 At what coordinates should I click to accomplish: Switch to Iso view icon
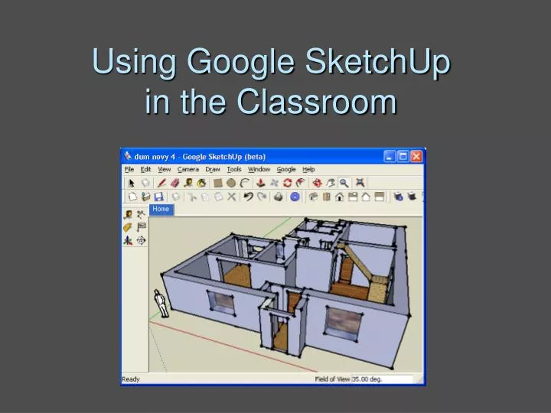(313, 197)
